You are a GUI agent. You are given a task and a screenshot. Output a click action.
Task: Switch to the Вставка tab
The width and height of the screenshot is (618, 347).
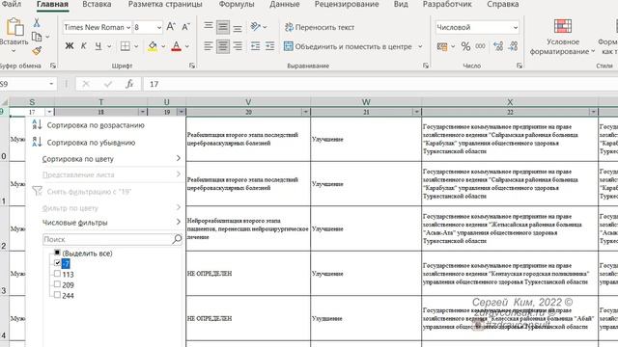[97, 4]
